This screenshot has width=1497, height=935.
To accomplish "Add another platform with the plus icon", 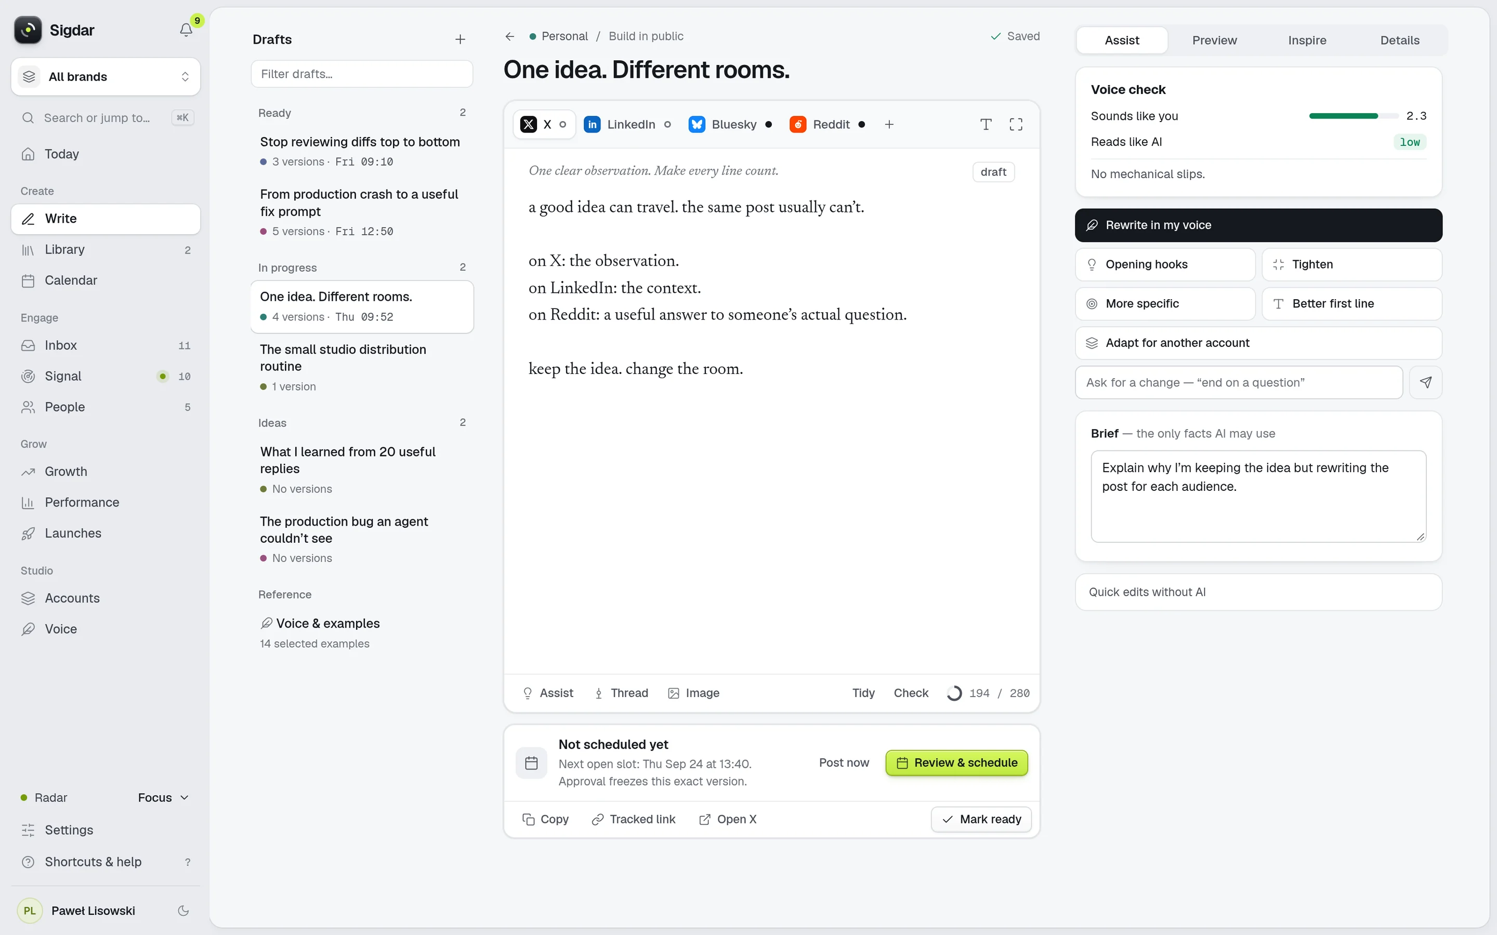I will (889, 124).
